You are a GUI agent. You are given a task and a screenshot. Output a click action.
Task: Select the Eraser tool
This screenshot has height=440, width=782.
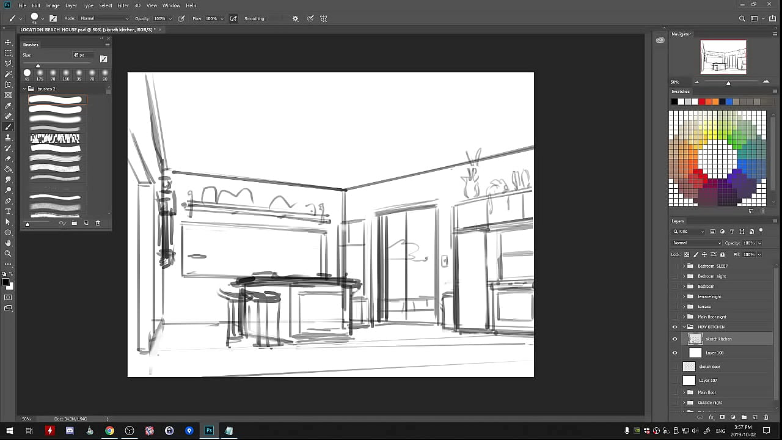pos(8,158)
